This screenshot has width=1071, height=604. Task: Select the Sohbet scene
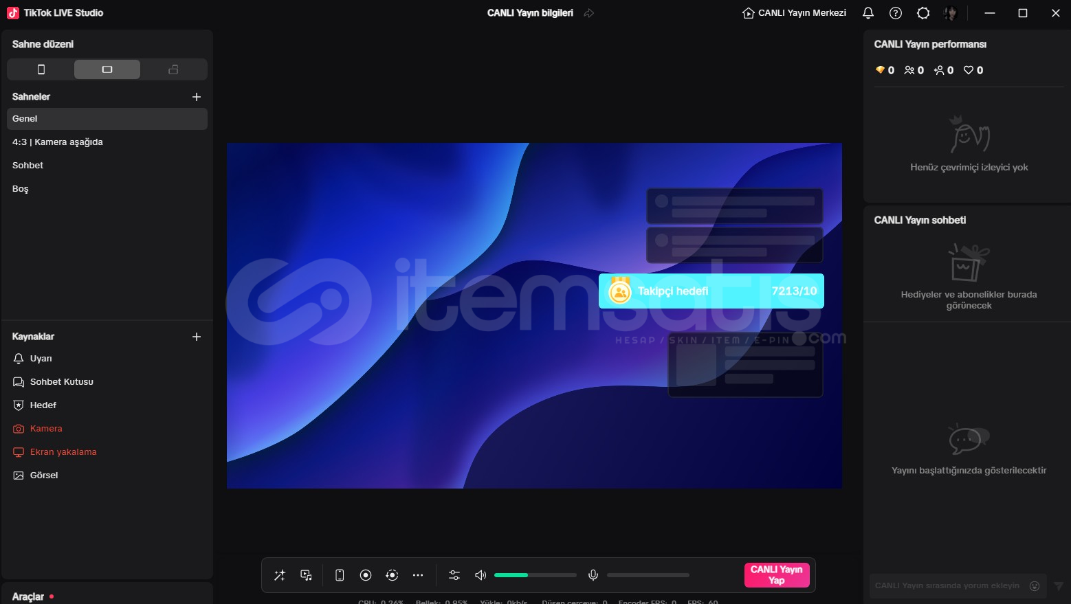pyautogui.click(x=107, y=166)
